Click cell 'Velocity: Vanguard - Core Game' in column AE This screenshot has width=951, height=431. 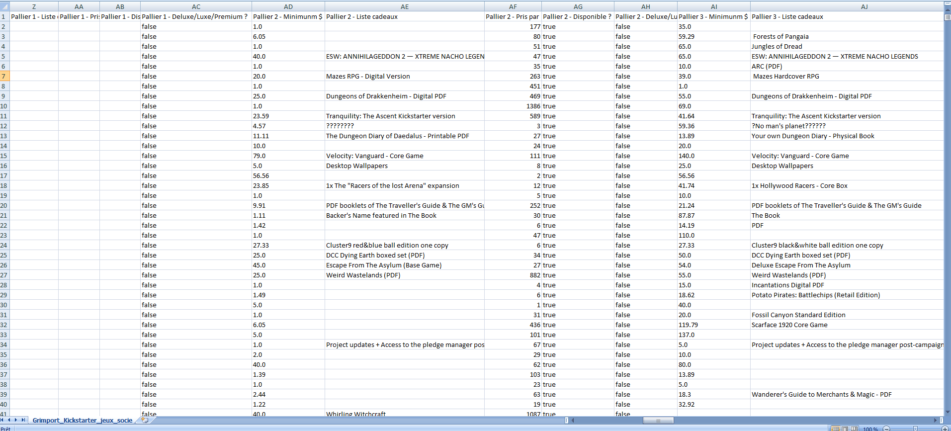coord(405,156)
